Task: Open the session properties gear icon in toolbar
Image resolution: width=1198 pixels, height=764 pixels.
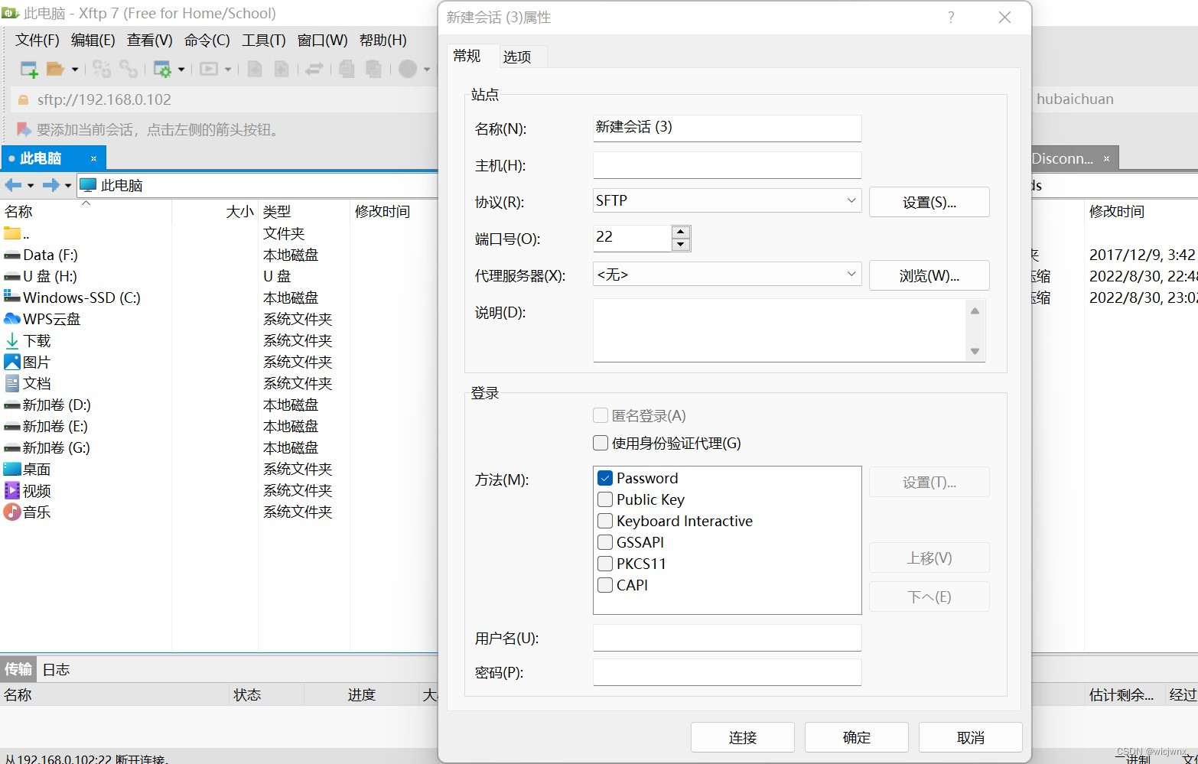Action: tap(162, 70)
